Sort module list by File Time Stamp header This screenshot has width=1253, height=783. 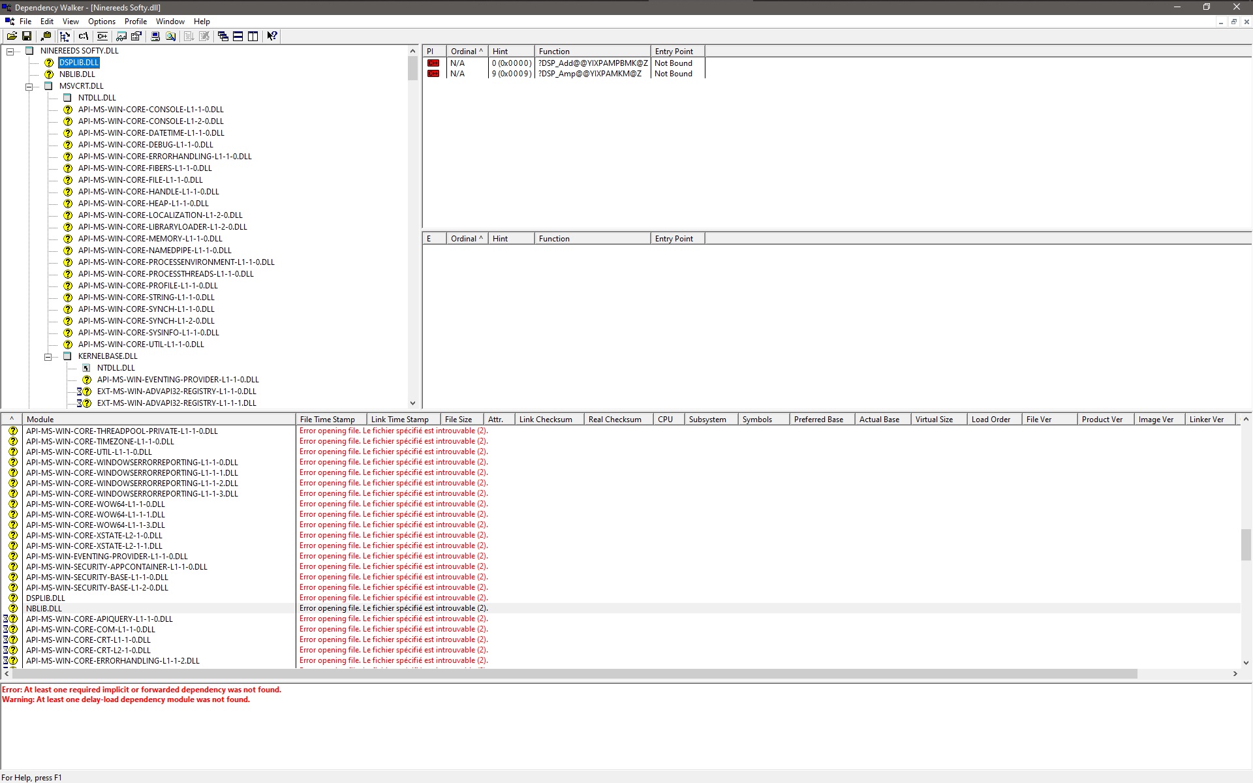pyautogui.click(x=332, y=420)
